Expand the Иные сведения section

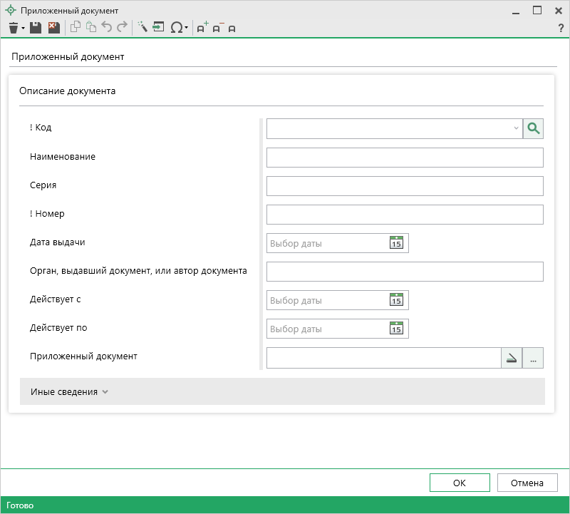pos(69,391)
